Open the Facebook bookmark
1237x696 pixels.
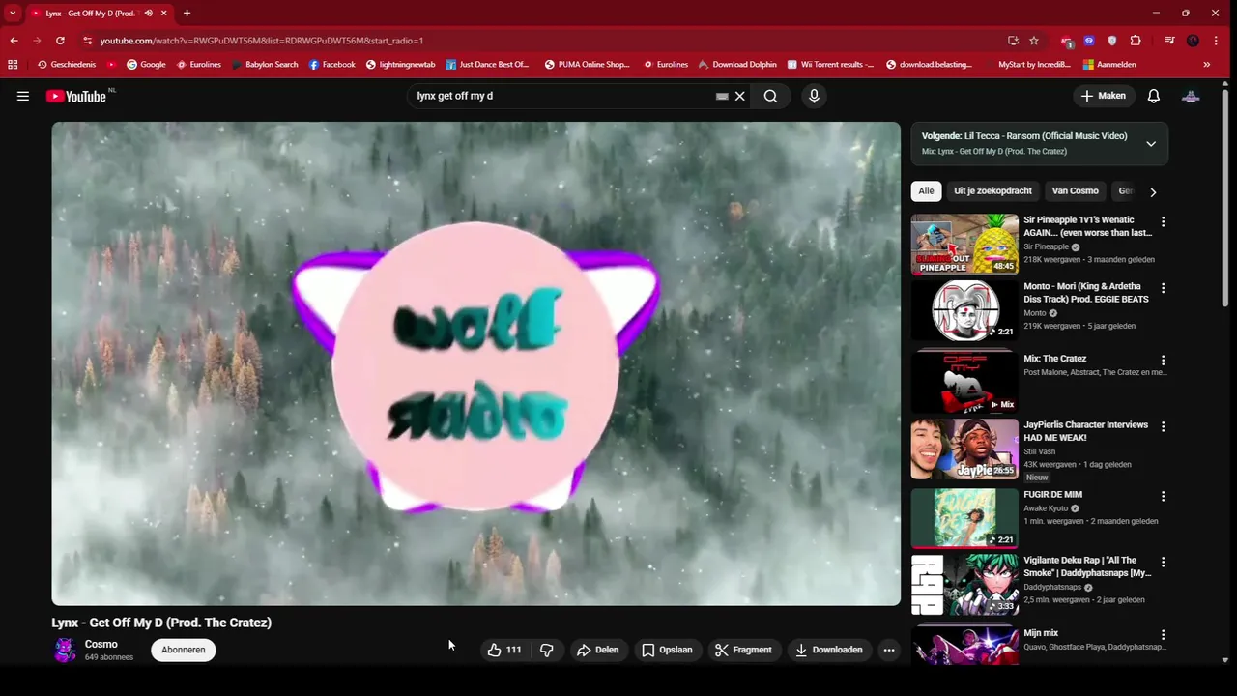tap(331, 65)
